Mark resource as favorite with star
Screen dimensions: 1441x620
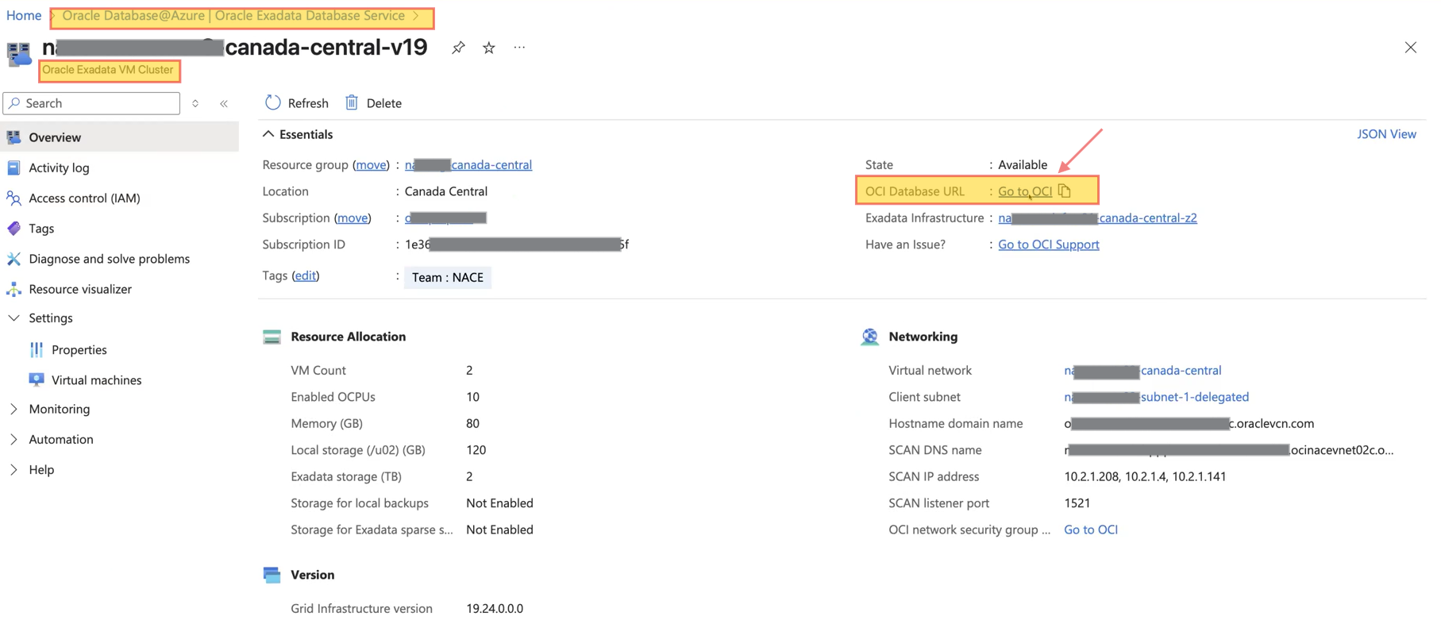click(x=489, y=48)
